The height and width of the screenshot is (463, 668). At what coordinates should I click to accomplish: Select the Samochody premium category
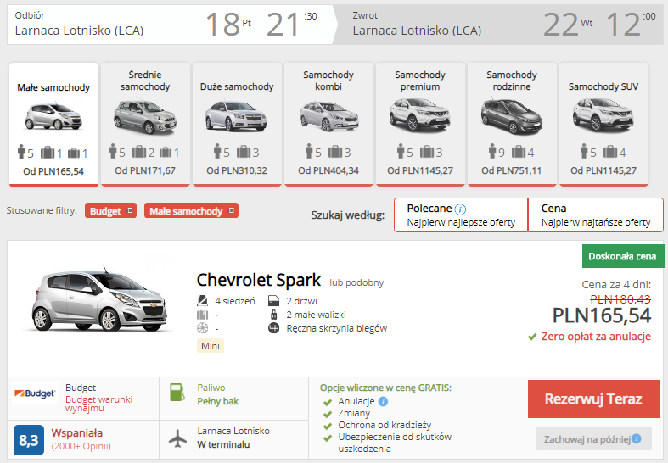pyautogui.click(x=420, y=125)
